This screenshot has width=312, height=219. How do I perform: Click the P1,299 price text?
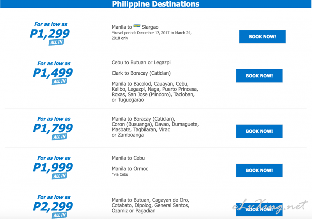click(50, 33)
